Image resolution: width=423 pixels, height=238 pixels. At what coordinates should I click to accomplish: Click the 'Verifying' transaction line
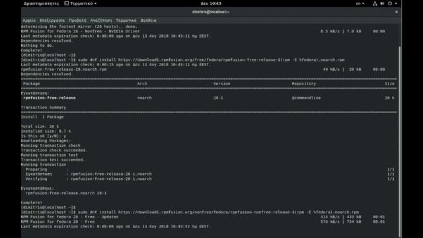[x=89, y=179]
